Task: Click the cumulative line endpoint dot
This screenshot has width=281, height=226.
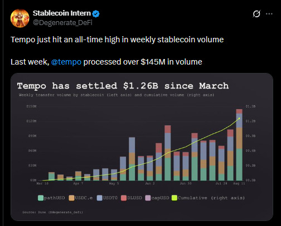Action: pos(239,119)
